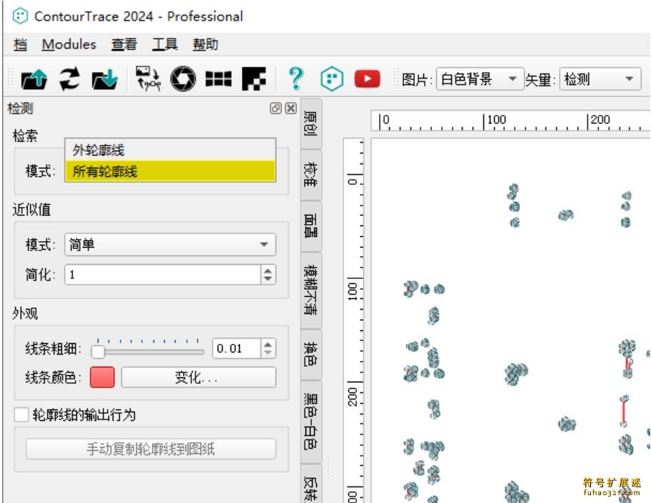Switch to the 模糊不清 side tab

click(311, 290)
